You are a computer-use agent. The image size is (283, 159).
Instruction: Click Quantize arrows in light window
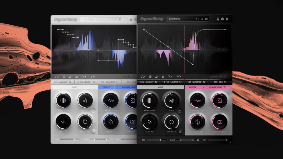(117, 82)
